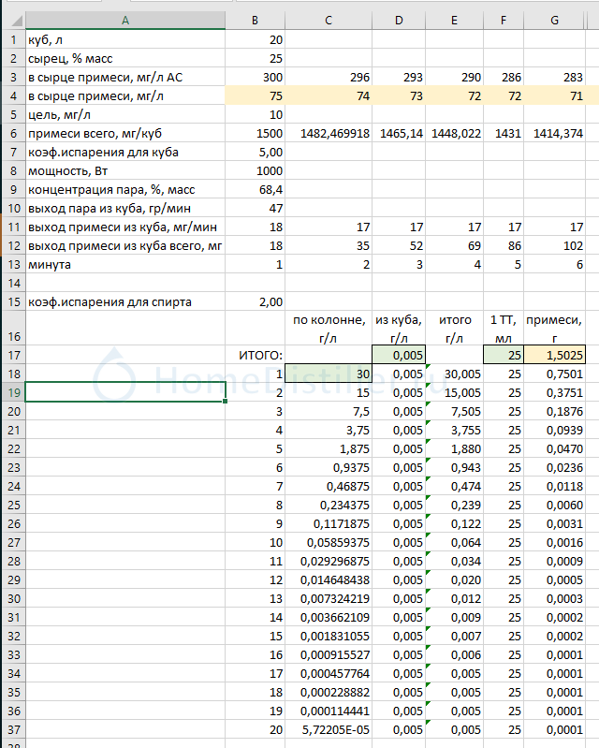599x748 pixels.
Task: Click cell 'выход примеси из куба всего, мг'
Action: (125, 245)
